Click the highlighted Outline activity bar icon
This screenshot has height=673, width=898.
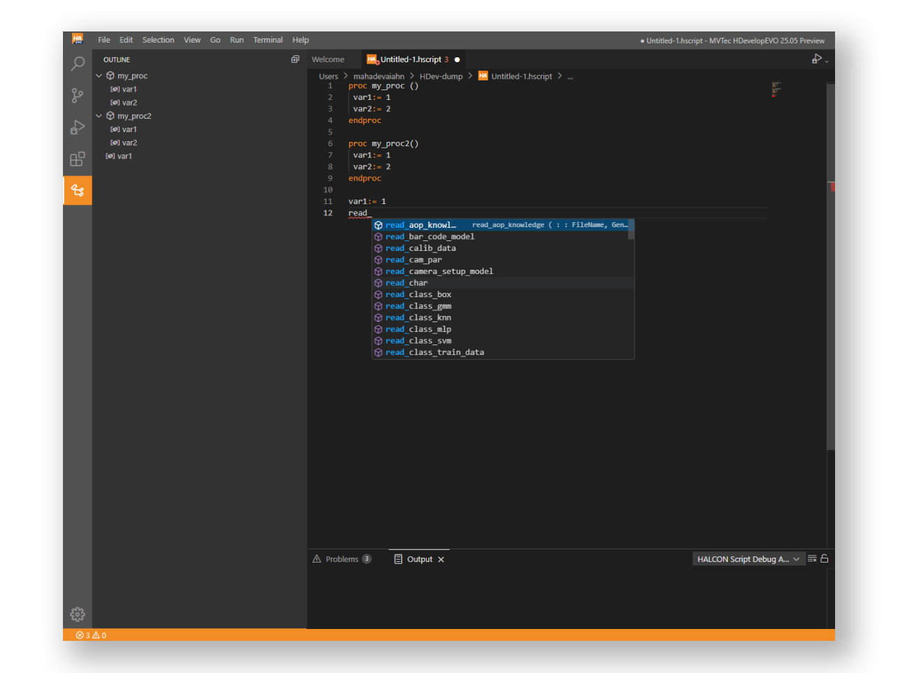78,190
